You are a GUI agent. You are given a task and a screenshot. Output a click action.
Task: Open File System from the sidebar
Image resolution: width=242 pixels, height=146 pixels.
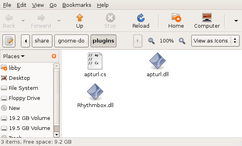[19, 88]
